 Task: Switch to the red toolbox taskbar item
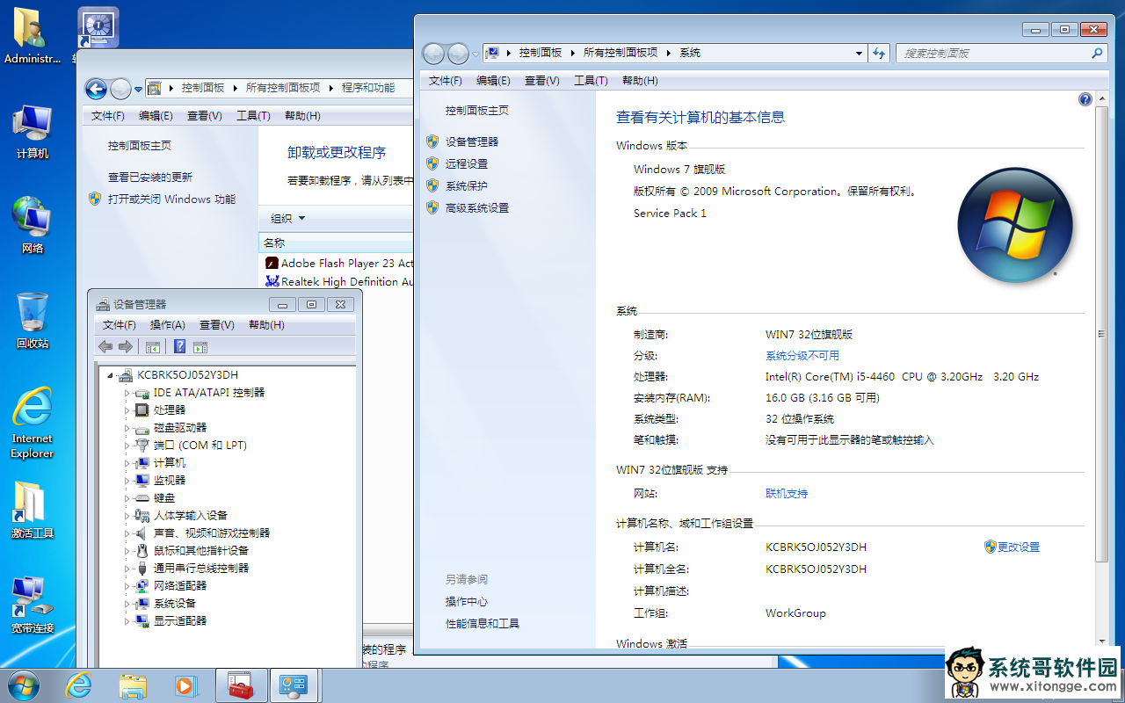[x=241, y=685]
